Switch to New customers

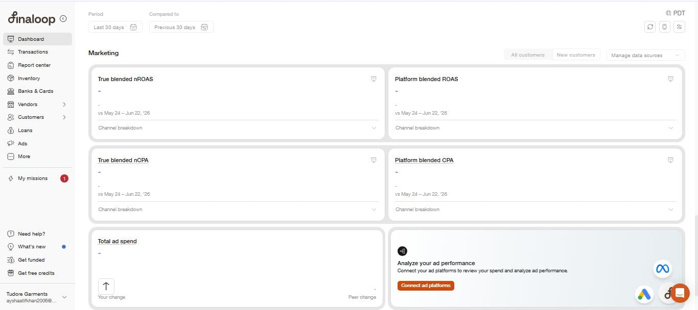coord(576,55)
